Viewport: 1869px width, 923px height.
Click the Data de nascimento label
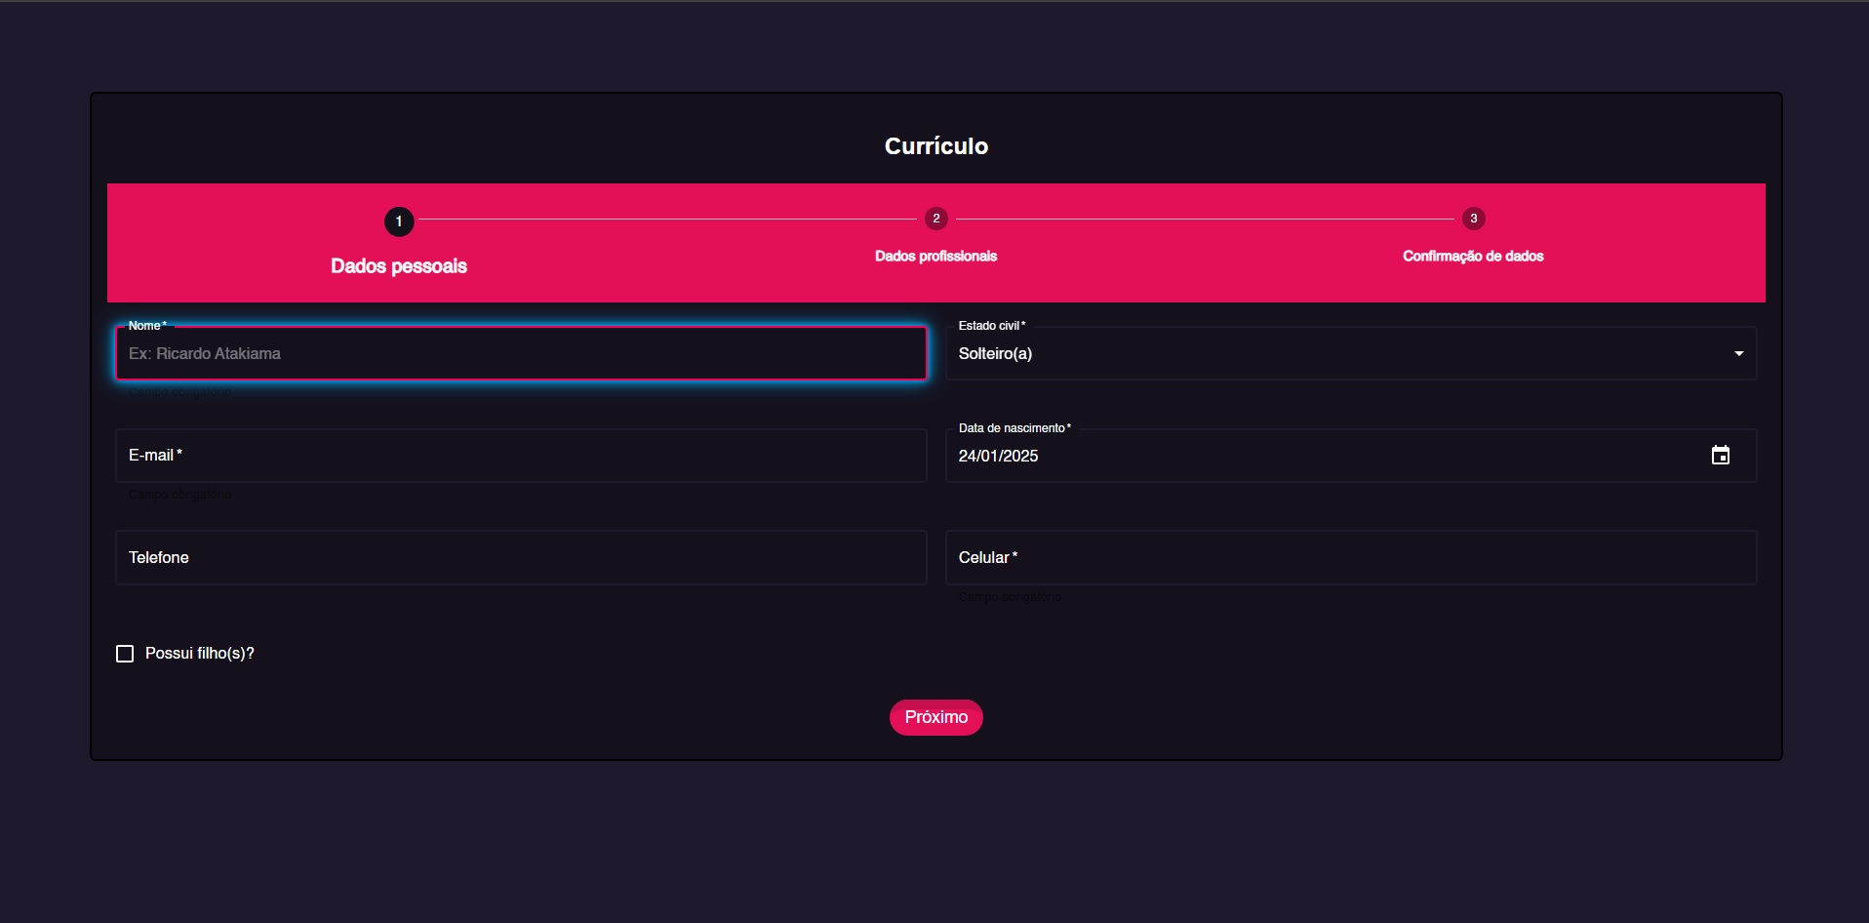tap(1014, 428)
